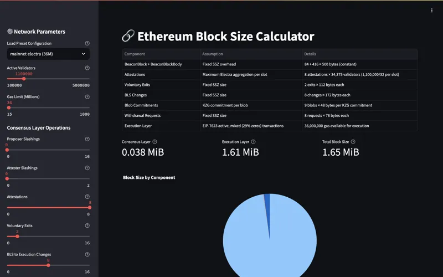Click the Ethereum Block Size Calculator heading

[226, 36]
